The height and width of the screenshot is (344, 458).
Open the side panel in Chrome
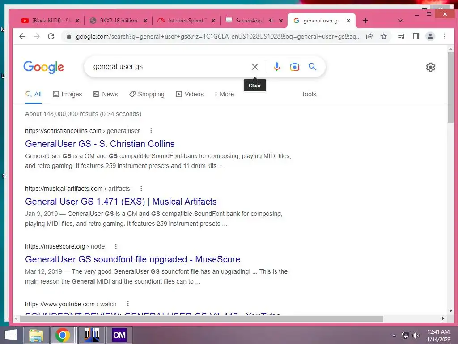(x=416, y=36)
